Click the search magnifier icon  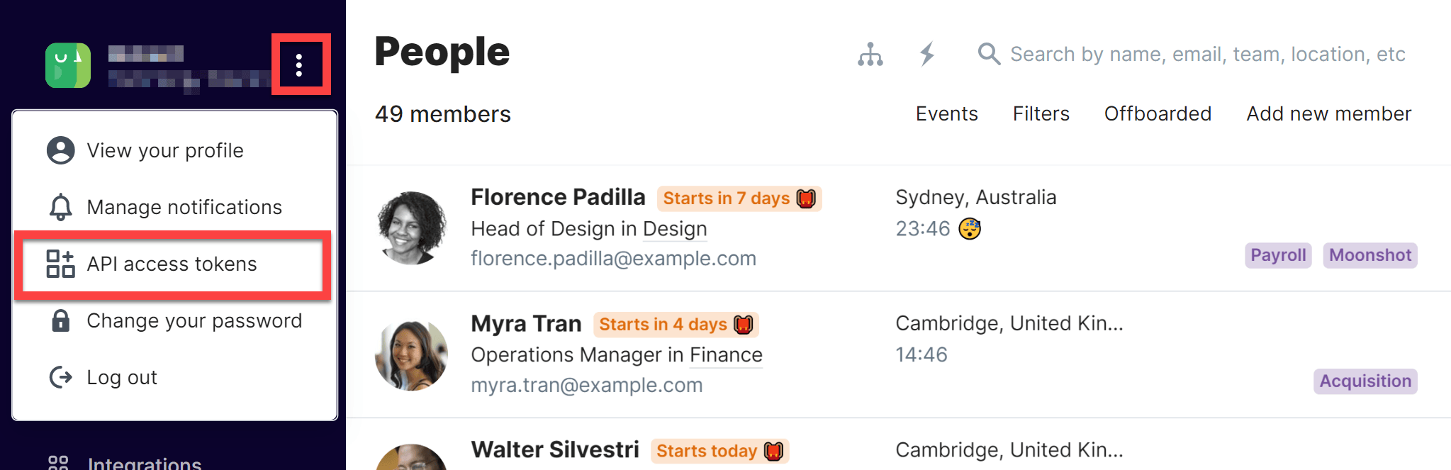click(x=989, y=54)
